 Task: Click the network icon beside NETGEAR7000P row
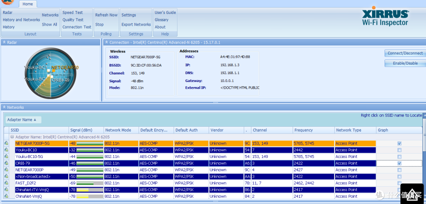coord(6,170)
